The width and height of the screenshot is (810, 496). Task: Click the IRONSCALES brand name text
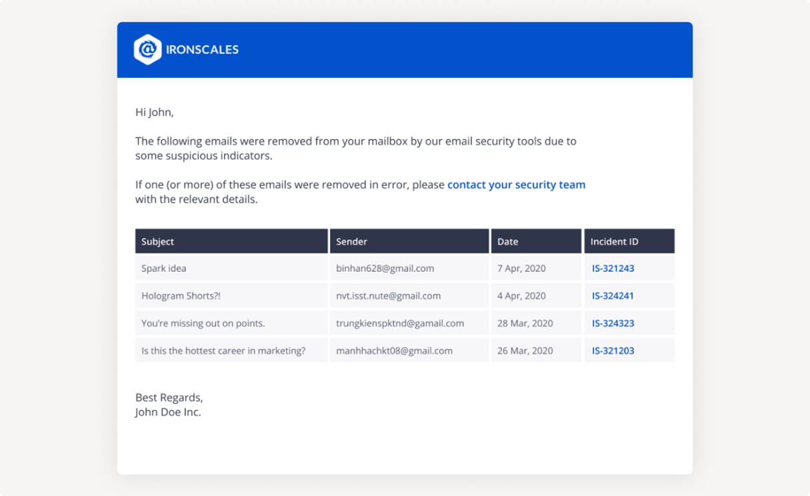(202, 50)
